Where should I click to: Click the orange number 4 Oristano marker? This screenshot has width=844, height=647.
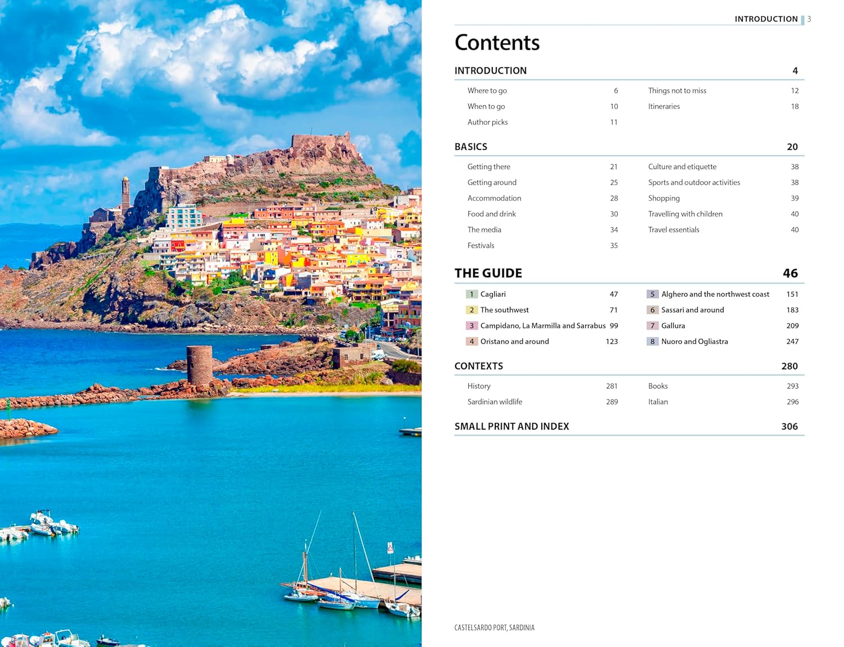472,341
